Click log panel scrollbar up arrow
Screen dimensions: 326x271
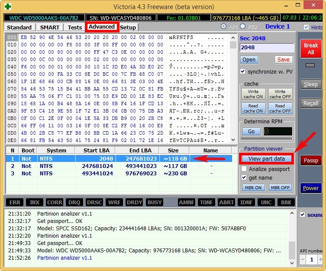tap(292, 213)
